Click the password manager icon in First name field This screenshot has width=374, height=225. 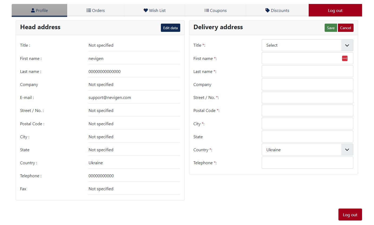[345, 58]
